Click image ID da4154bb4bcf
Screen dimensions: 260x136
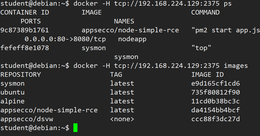[216, 110]
